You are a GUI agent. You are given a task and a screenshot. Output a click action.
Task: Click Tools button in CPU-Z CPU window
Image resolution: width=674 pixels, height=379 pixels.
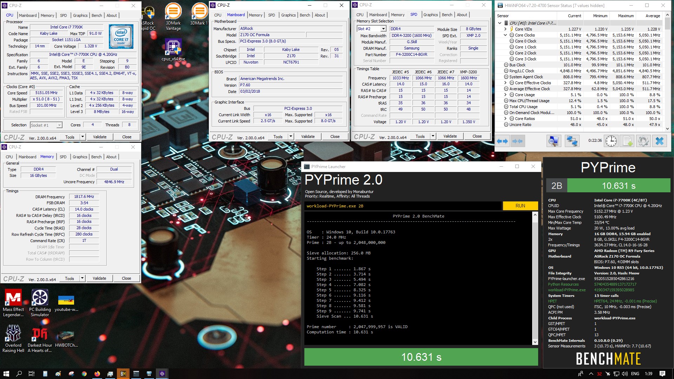pos(70,137)
